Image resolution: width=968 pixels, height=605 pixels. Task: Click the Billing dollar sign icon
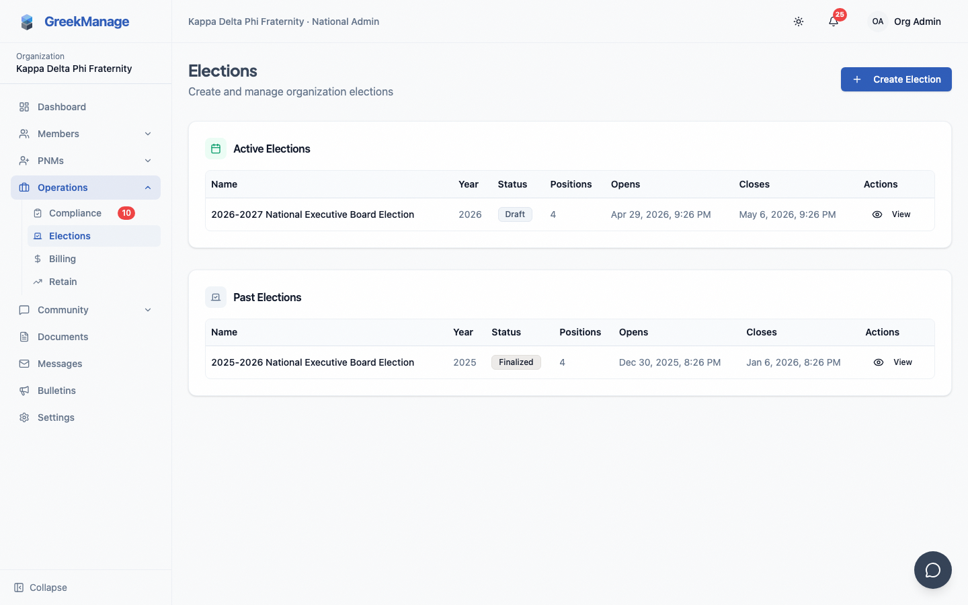click(x=38, y=259)
